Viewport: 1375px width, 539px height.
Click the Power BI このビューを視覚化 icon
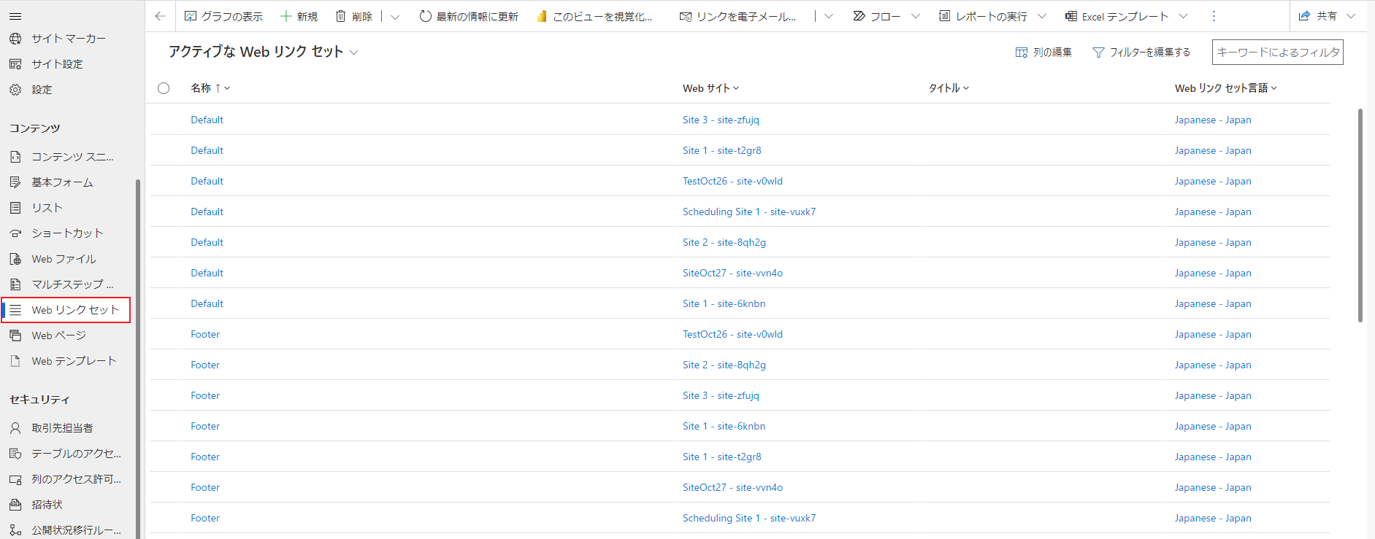(542, 16)
